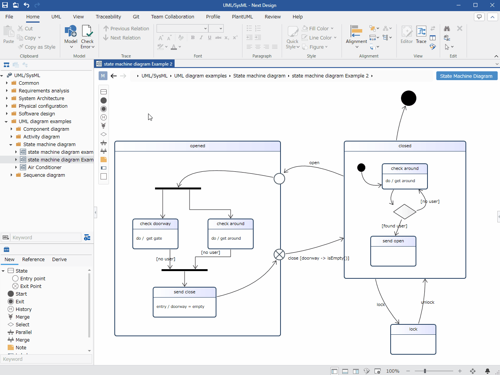Image resolution: width=500 pixels, height=375 pixels.
Task: Click the save icon in title bar
Action: (x=5, y=5)
